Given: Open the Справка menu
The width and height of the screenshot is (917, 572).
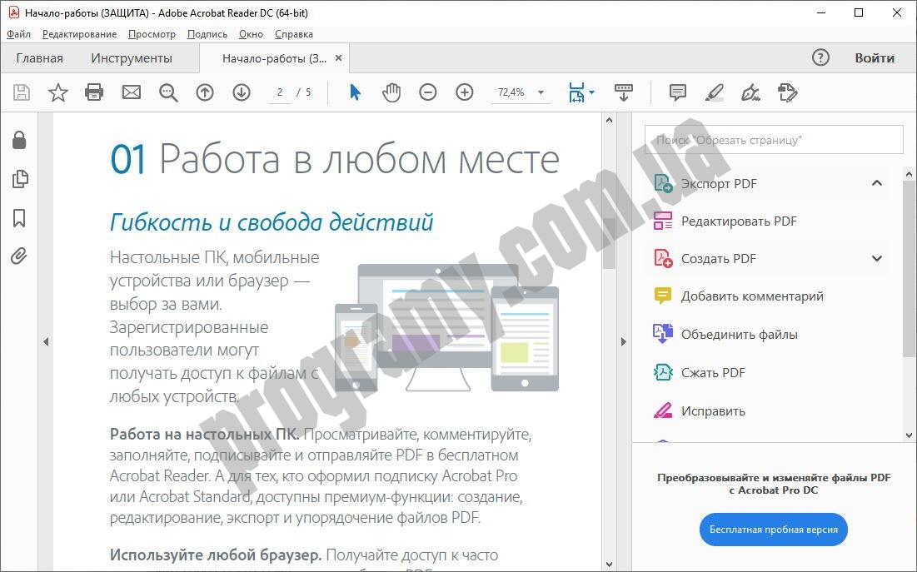Looking at the screenshot, I should pos(293,34).
